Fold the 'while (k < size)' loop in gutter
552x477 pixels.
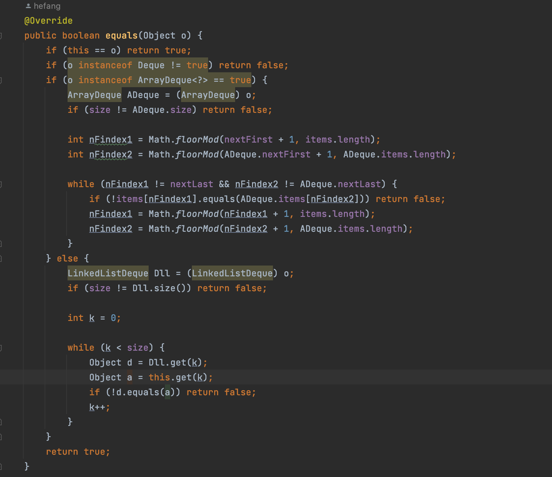click(1, 348)
